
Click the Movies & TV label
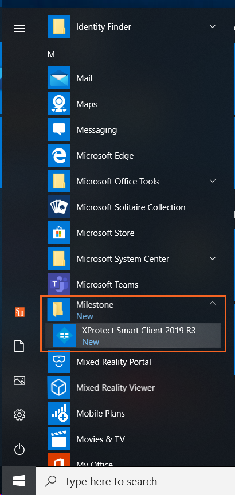(x=100, y=439)
